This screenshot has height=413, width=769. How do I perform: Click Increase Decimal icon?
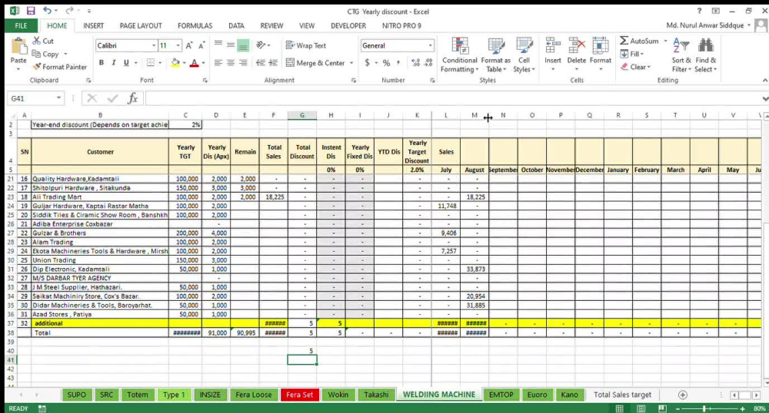pos(416,63)
